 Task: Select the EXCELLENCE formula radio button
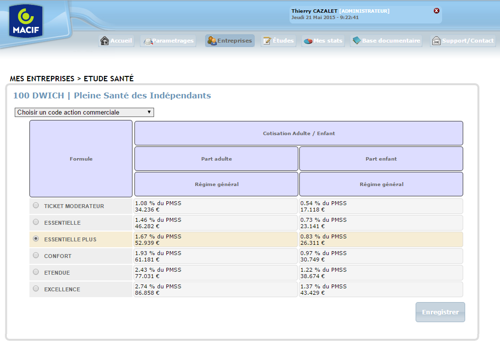[x=36, y=289]
